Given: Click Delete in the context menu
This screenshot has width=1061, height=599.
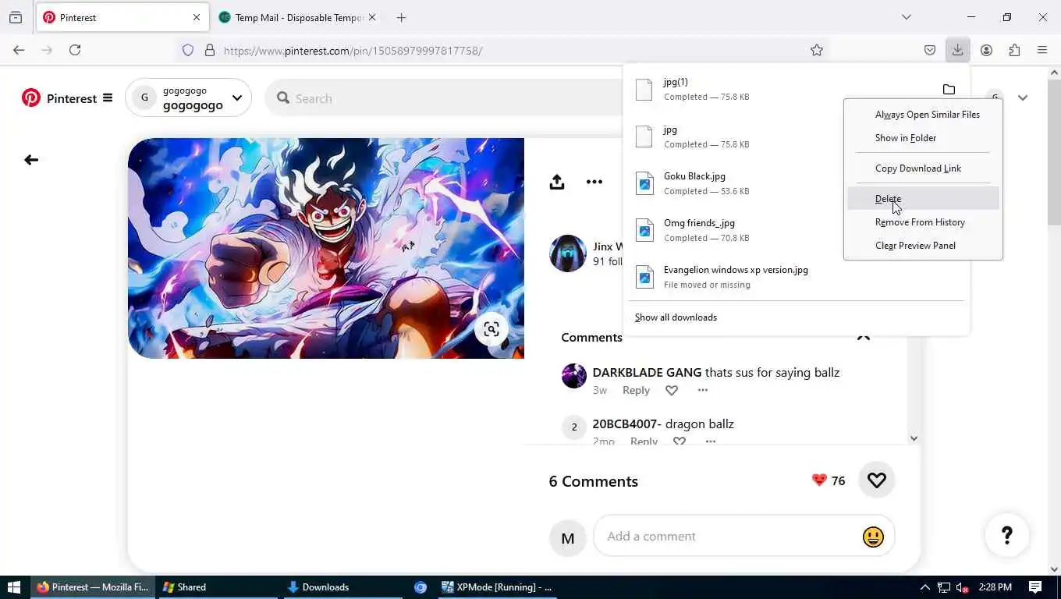Looking at the screenshot, I should (923, 199).
